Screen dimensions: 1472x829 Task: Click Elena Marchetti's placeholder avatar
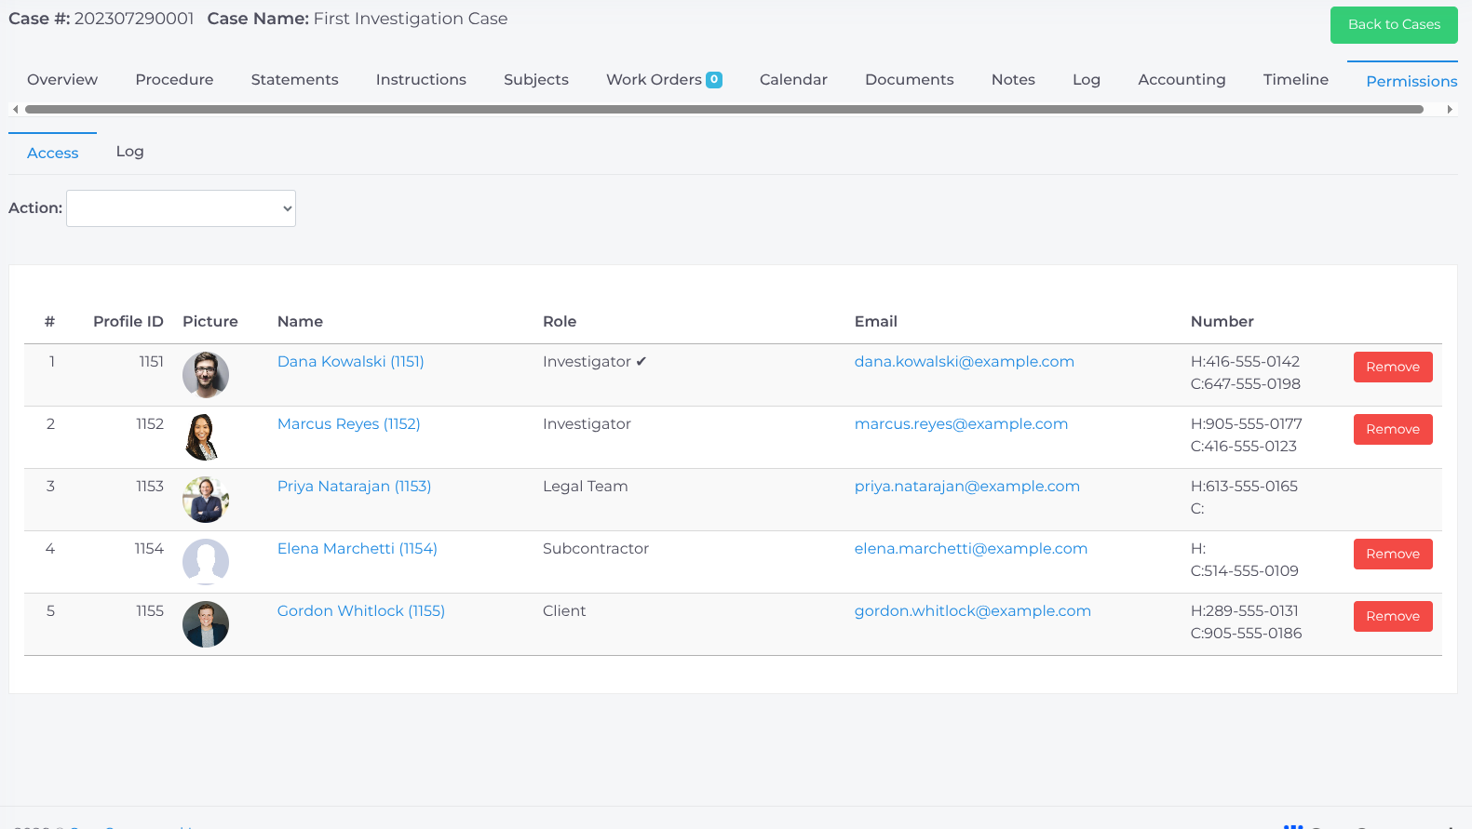click(206, 562)
